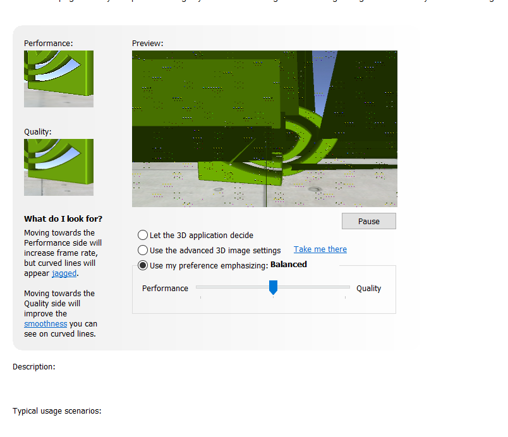Click the 'jagged' hyperlink in the description
Viewport: 508px width, 437px height.
tap(64, 273)
